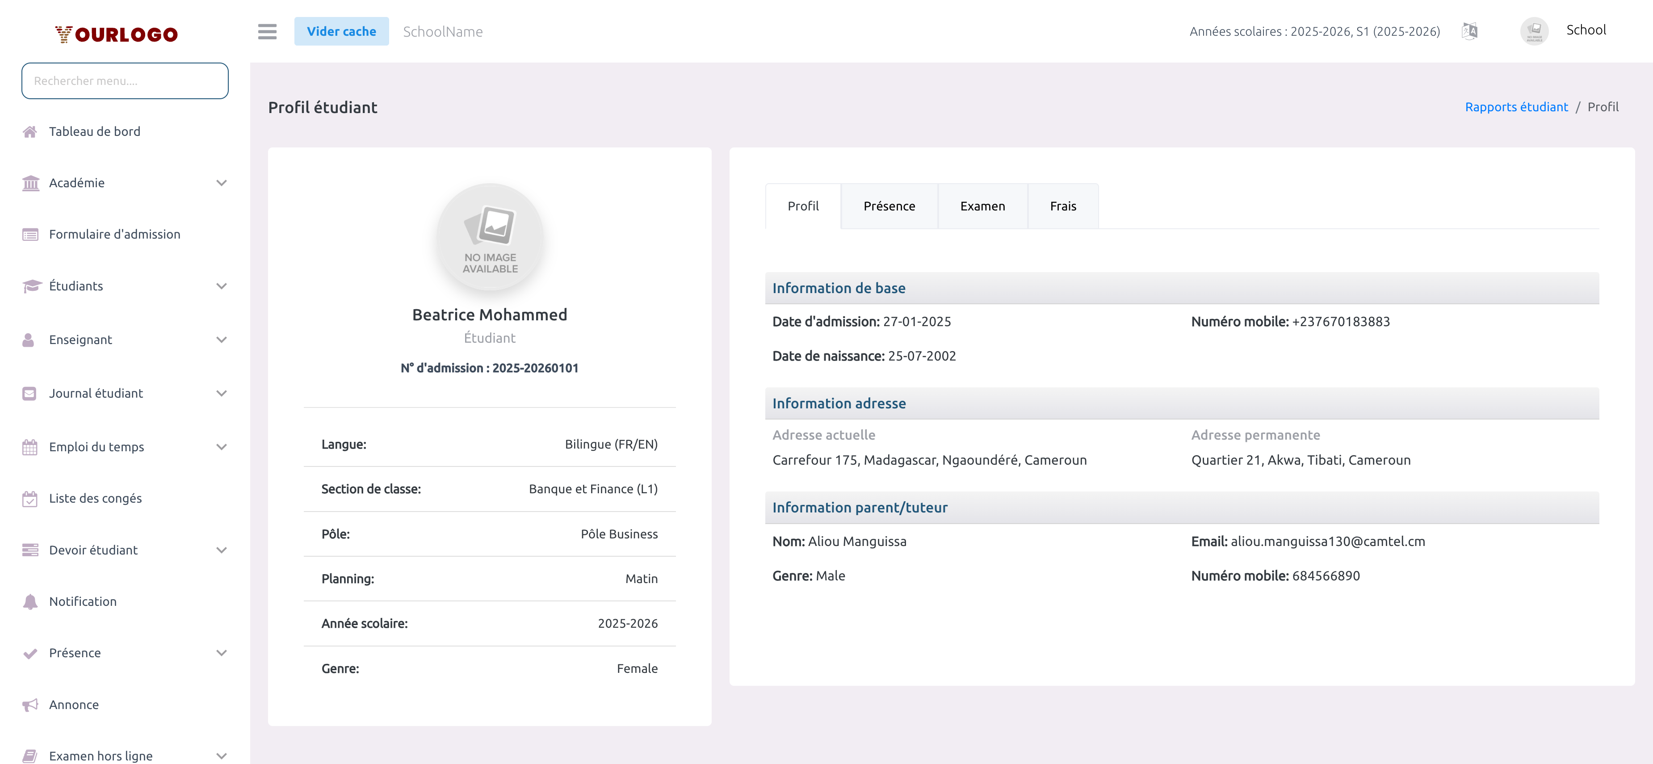The width and height of the screenshot is (1653, 764).
Task: Click the language translation icon
Action: (x=1469, y=31)
